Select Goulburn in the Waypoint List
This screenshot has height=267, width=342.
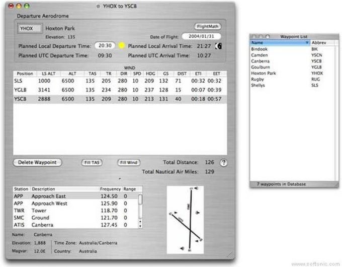pyautogui.click(x=292, y=67)
